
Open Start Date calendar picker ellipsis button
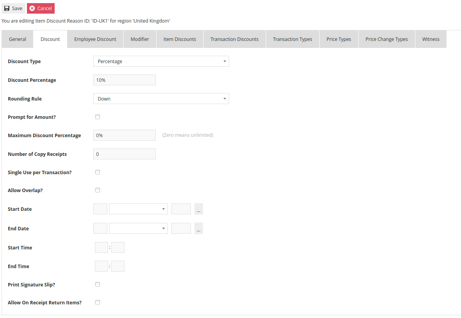(198, 209)
